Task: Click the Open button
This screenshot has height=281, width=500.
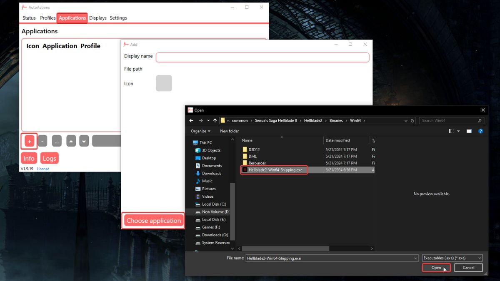Action: (x=436, y=268)
